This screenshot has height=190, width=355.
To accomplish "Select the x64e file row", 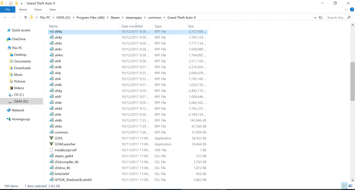I will [x=128, y=103].
